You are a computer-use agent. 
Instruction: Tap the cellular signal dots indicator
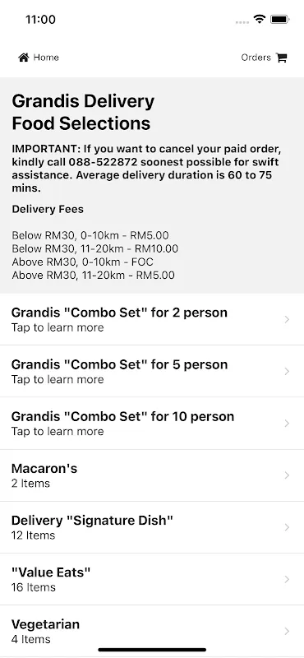click(242, 22)
